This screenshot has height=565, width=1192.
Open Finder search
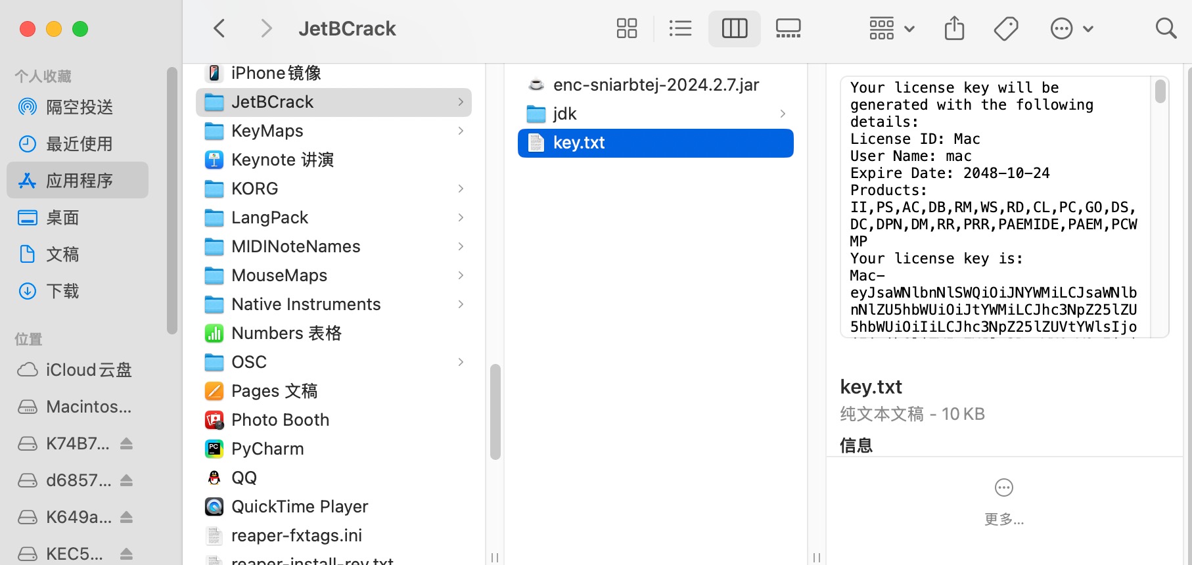(x=1166, y=28)
